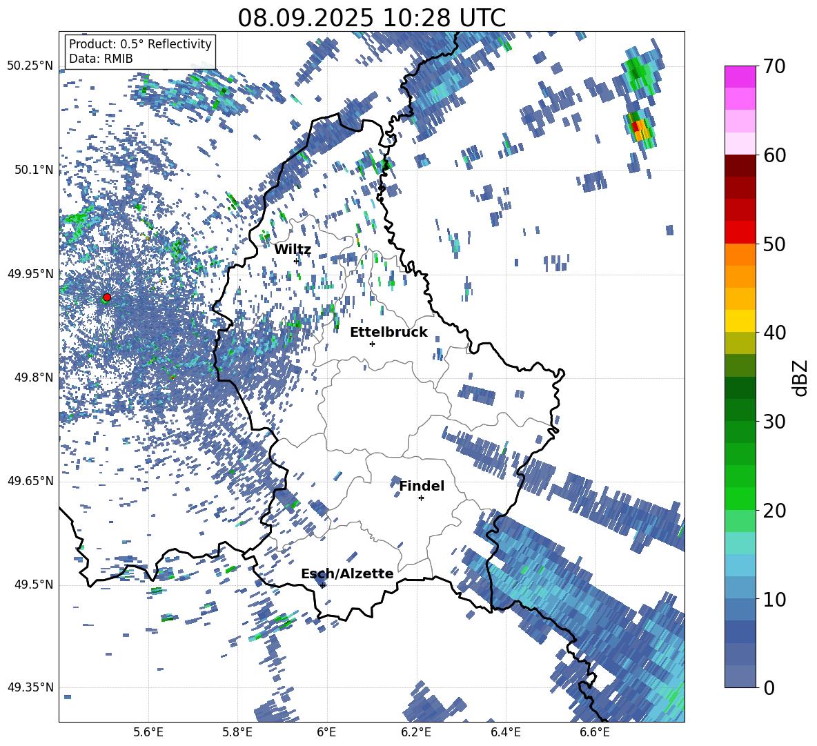This screenshot has width=817, height=746.
Task: Click the 50 tick on the colorbar
Action: (774, 244)
